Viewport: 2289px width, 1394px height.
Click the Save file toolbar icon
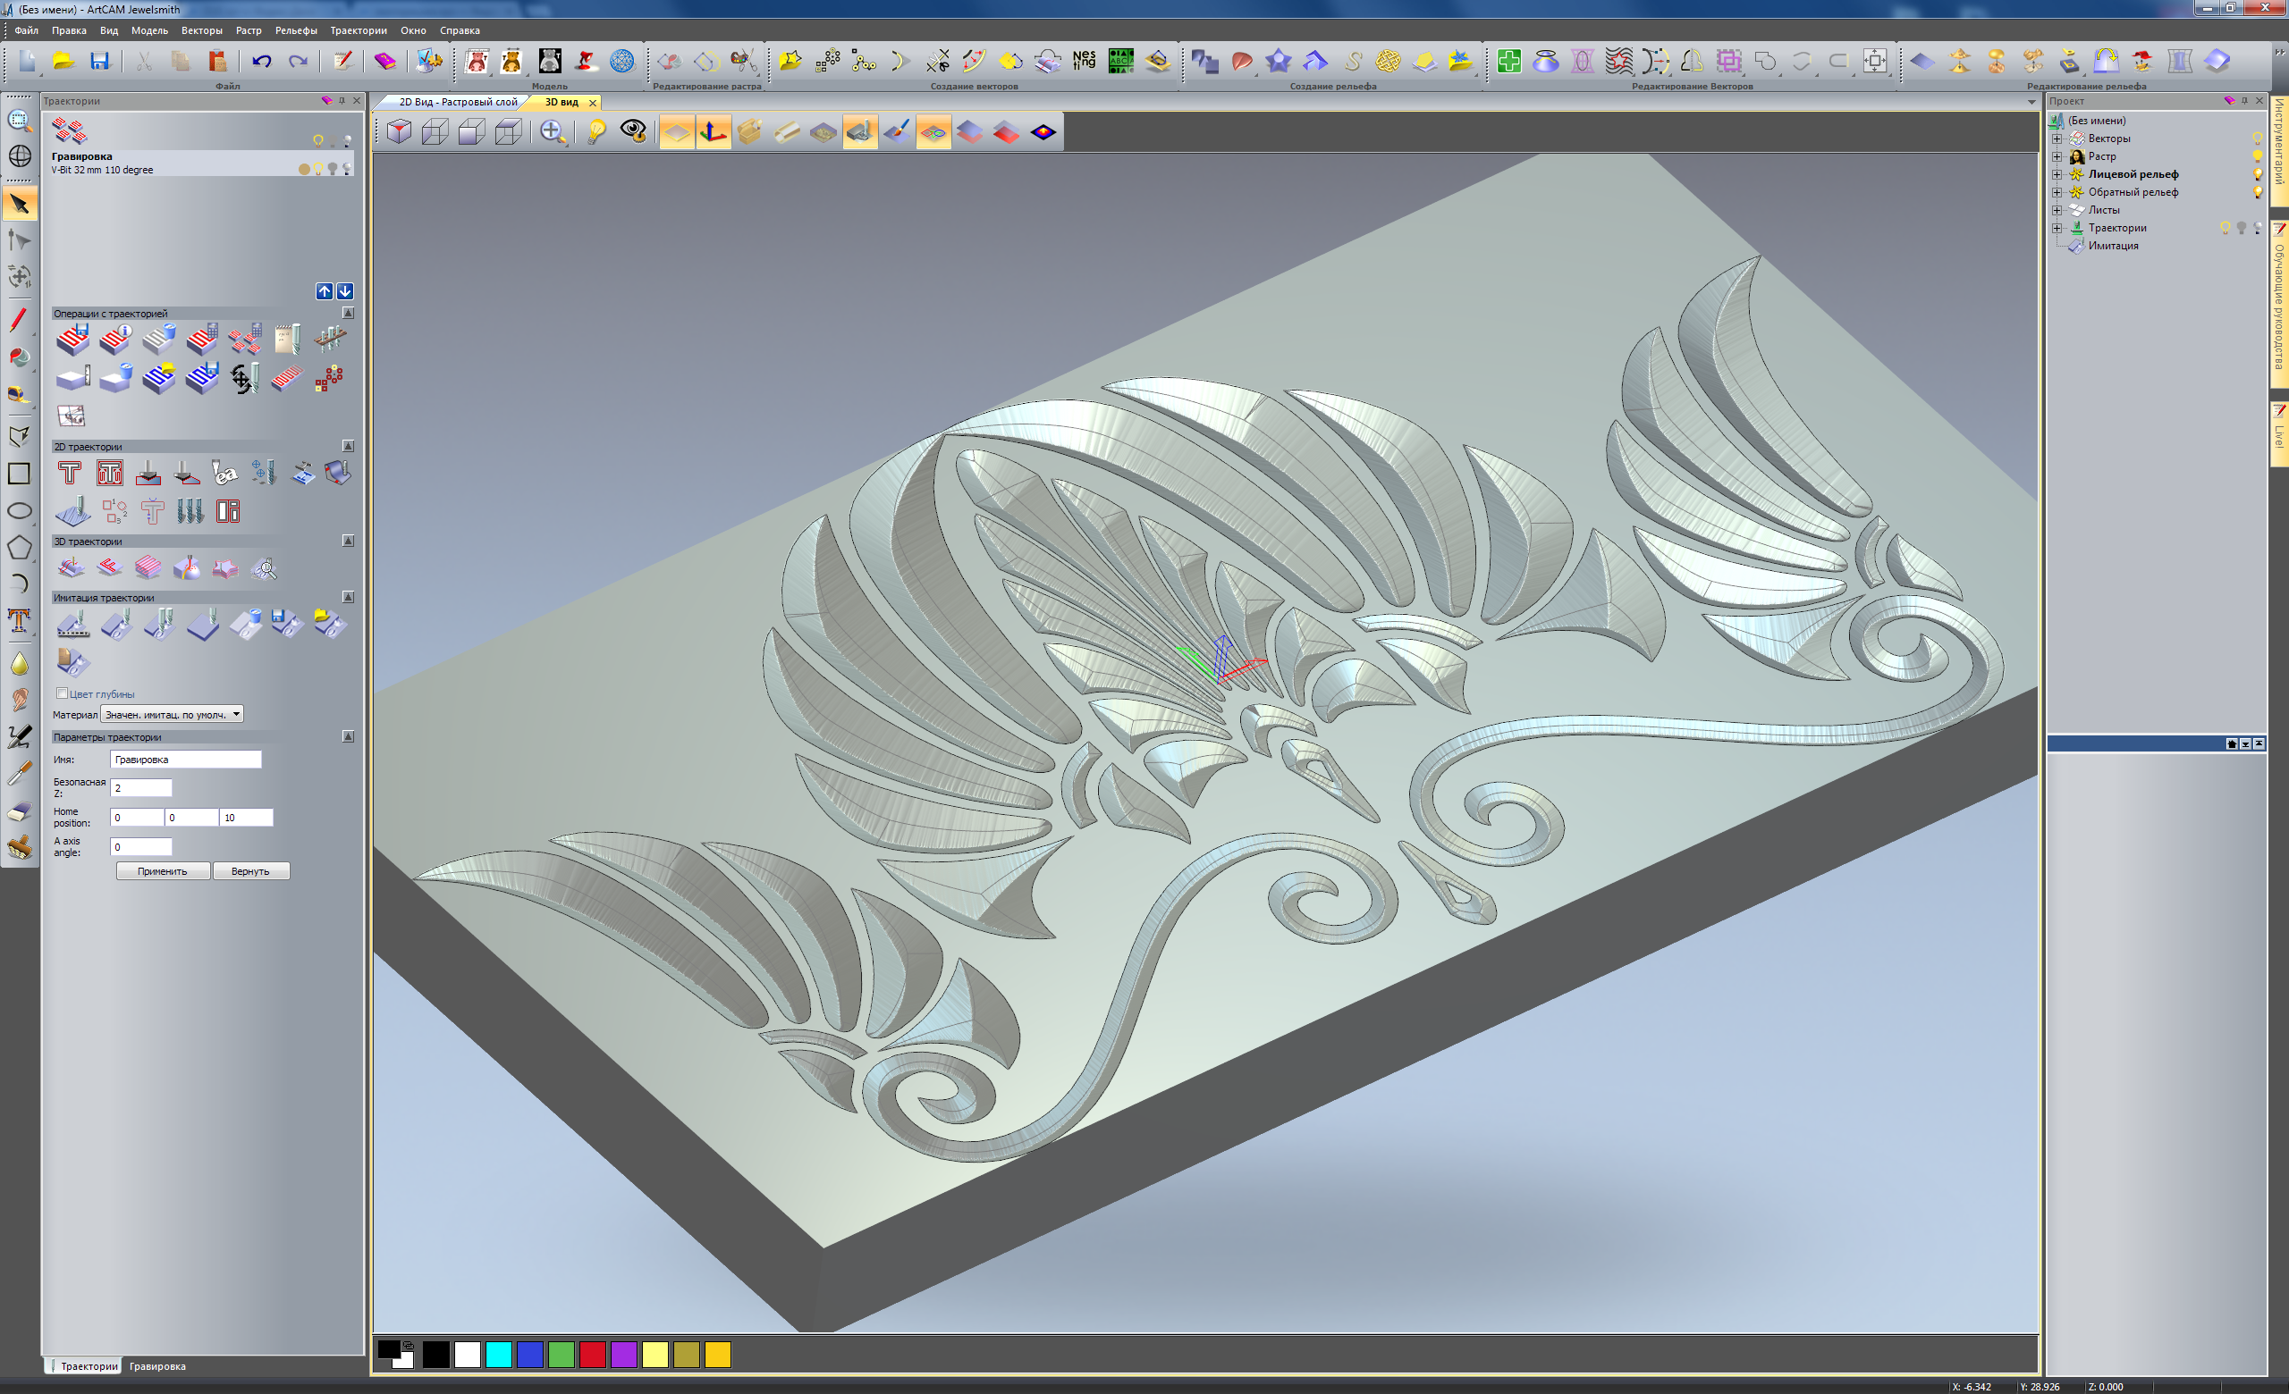(x=99, y=62)
